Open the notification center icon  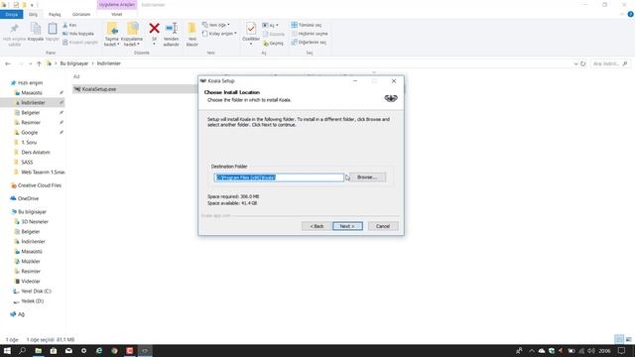[x=622, y=350]
